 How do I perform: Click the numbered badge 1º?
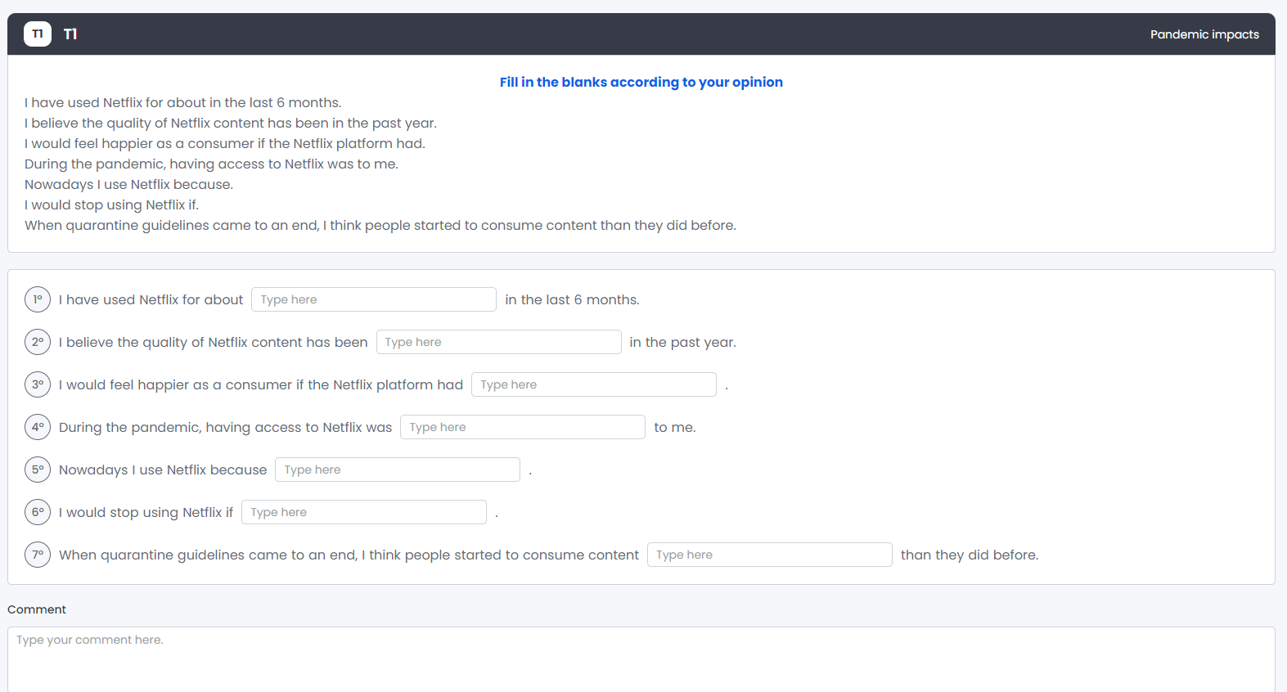[38, 299]
